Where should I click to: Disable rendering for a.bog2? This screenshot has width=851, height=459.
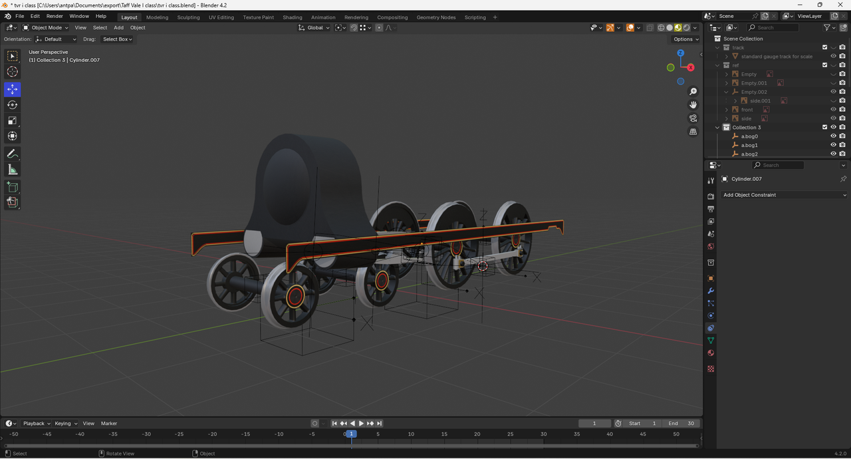click(842, 154)
